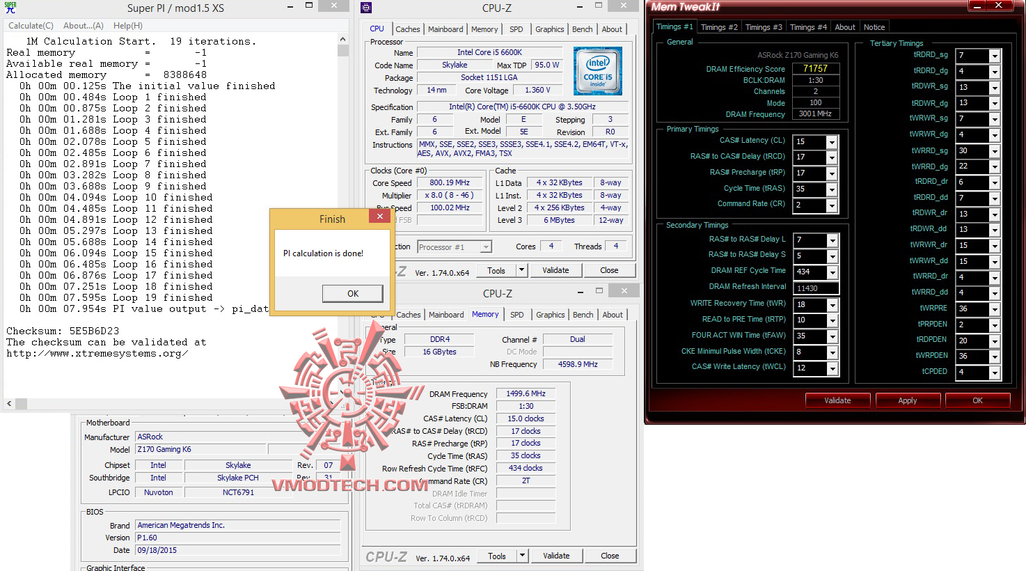1026x571 pixels.
Task: Open the Help(H) menu in Super PI
Action: coord(128,26)
